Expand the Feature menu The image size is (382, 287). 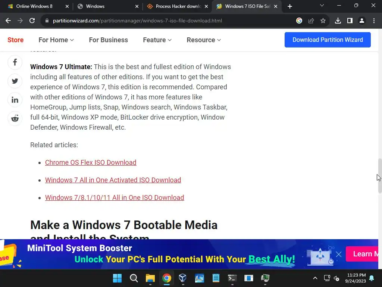tap(157, 40)
